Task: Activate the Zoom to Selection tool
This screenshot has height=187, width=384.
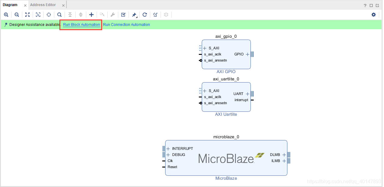Action: (38, 14)
